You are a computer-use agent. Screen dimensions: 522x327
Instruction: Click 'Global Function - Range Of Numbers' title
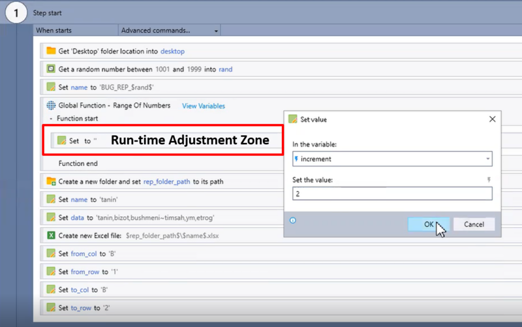click(x=114, y=106)
